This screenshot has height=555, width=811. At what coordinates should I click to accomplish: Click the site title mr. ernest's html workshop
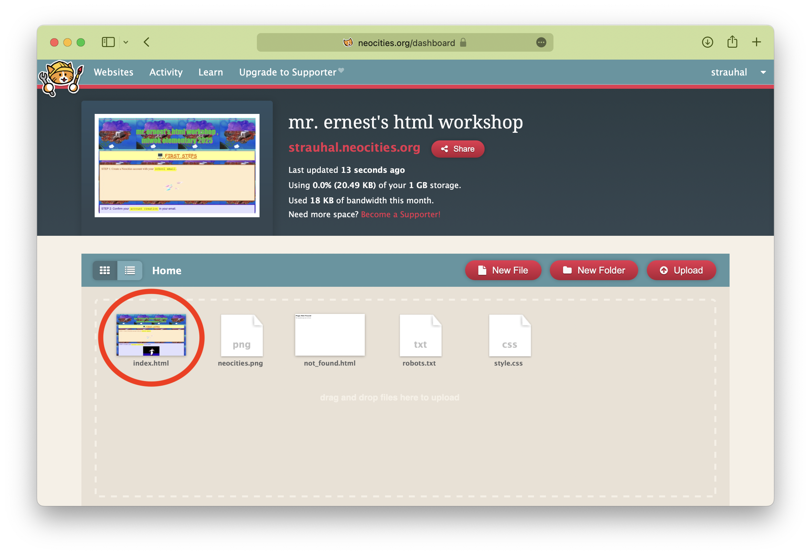tap(405, 122)
